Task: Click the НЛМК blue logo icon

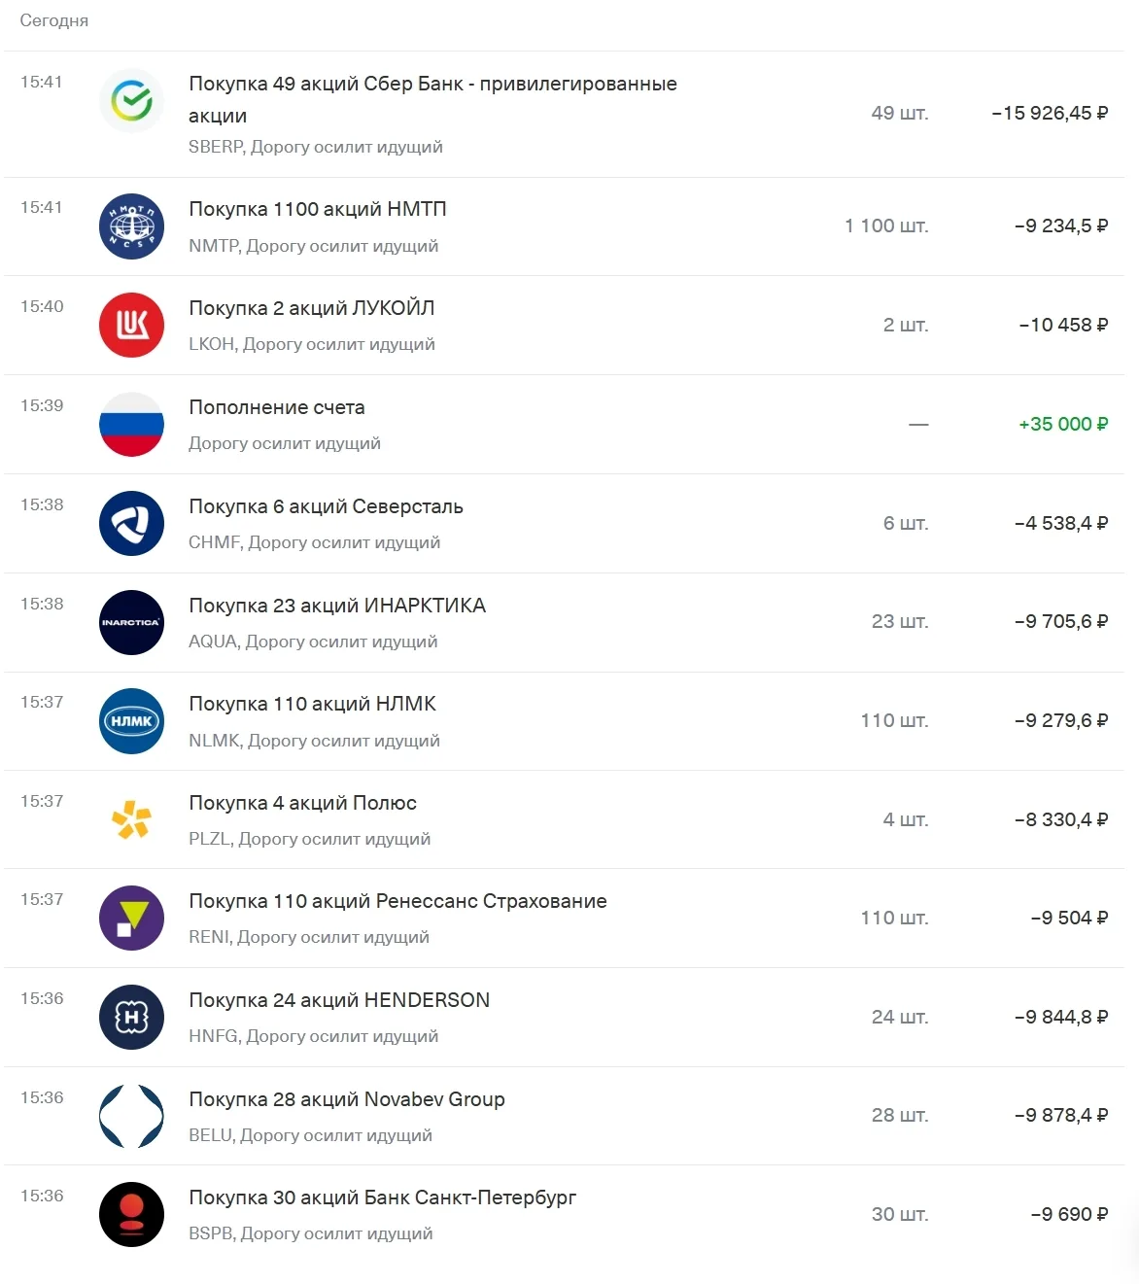Action: [x=131, y=721]
